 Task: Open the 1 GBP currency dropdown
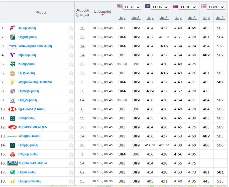pos(216,7)
